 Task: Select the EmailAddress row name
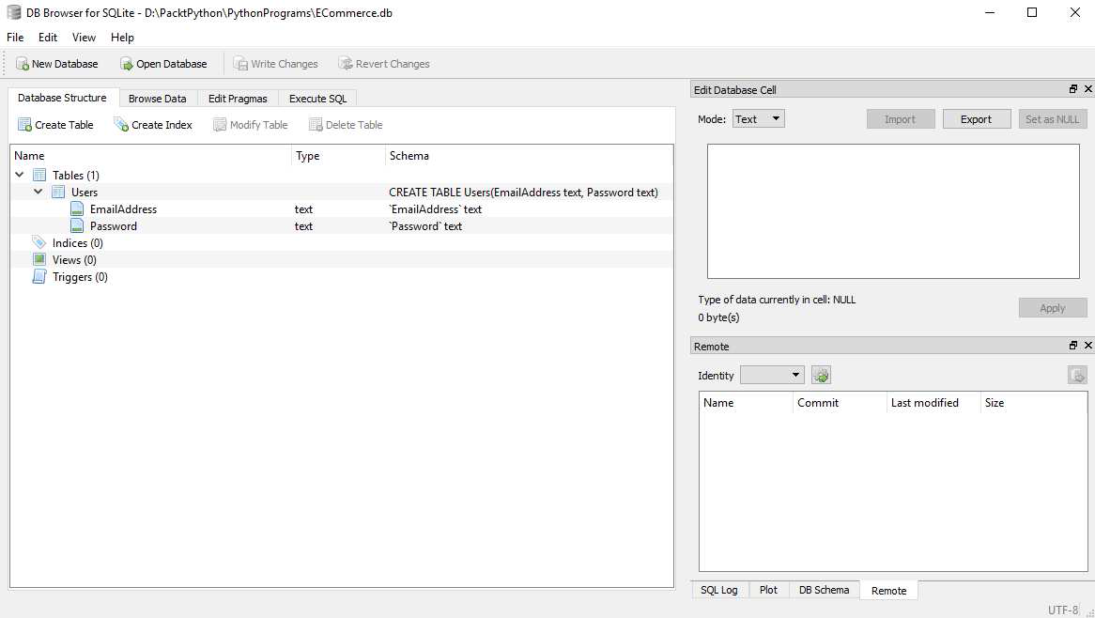pyautogui.click(x=124, y=209)
